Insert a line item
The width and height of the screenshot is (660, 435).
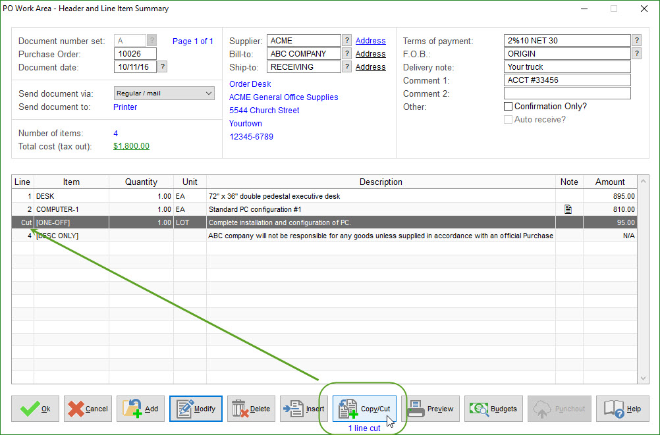304,409
